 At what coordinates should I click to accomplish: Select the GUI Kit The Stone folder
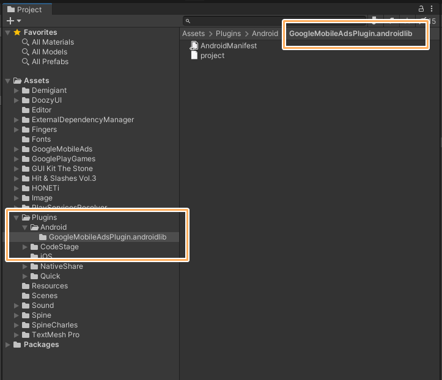pos(62,169)
